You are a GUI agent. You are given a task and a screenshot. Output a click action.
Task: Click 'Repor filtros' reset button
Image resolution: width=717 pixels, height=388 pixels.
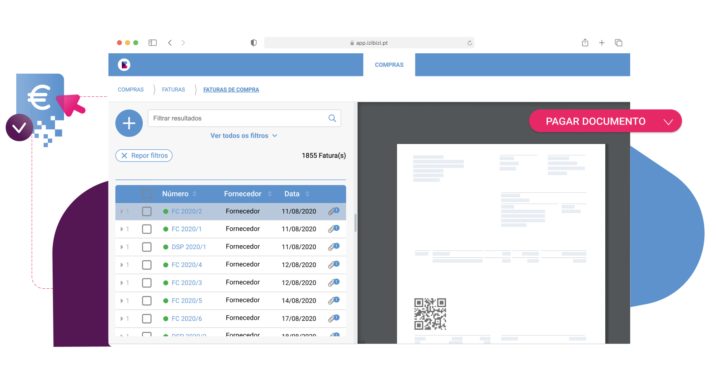[x=144, y=156]
